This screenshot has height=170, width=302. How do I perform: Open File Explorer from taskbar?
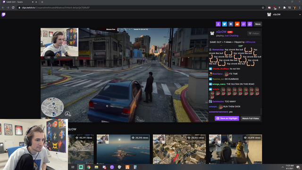click(96, 167)
